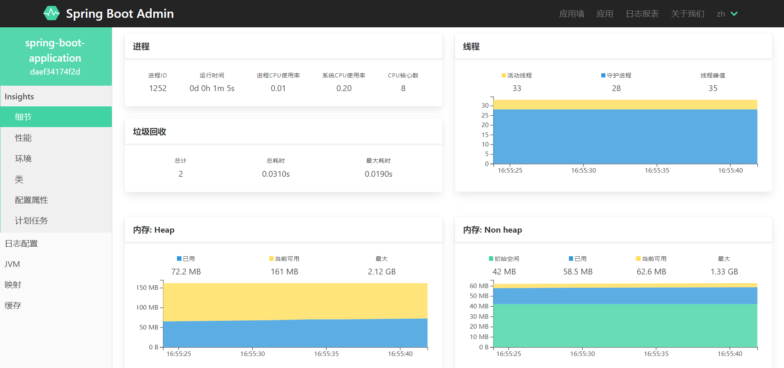The height and width of the screenshot is (368, 784).
Task: Select 细节 details in sidebar
Action: (56, 117)
